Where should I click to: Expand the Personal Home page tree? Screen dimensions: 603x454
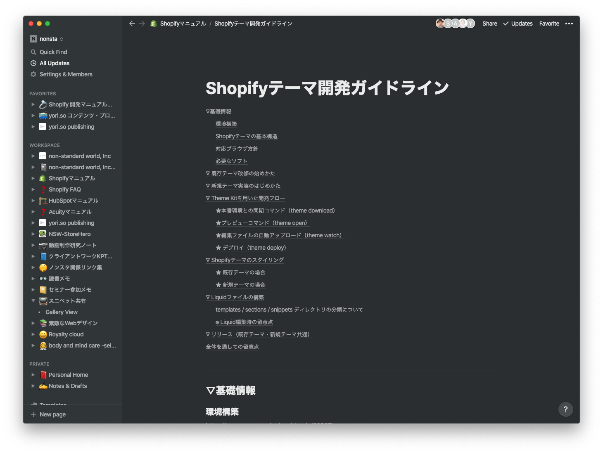click(33, 375)
